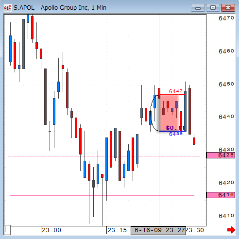Click the 6470 price axis label
The image size is (239, 239).
(x=226, y=18)
